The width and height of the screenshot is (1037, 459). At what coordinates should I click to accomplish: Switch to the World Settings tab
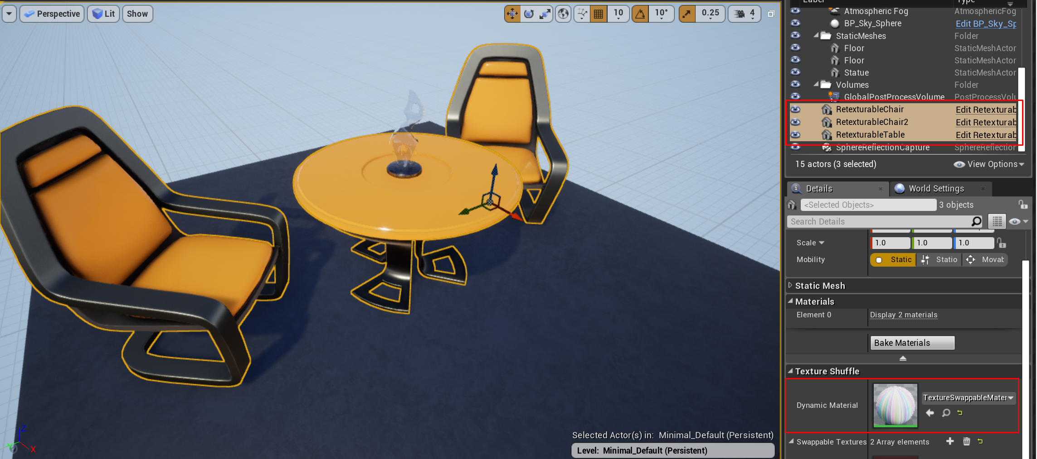click(936, 189)
